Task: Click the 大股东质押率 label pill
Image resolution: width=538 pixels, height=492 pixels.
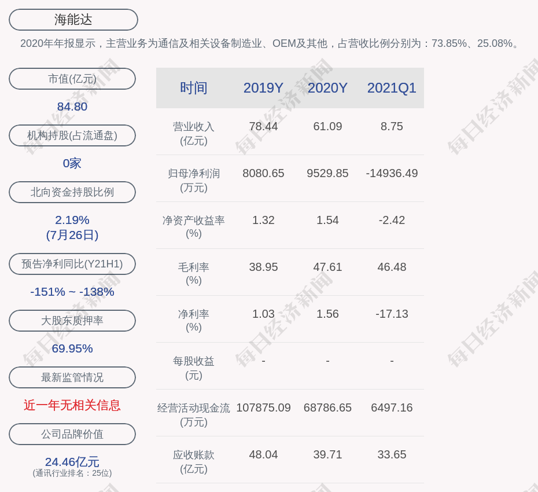Action: pos(72,321)
